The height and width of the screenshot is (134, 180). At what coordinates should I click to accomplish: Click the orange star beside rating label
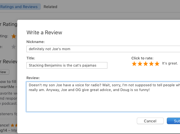tap(14, 36)
